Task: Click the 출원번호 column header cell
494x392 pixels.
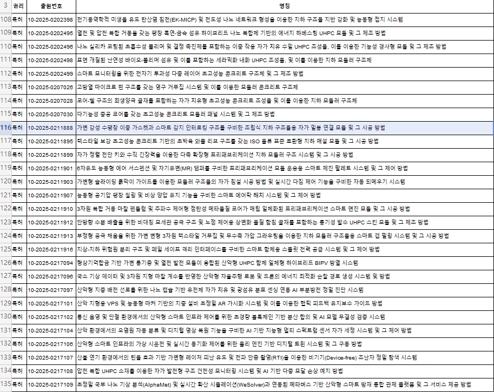Action: point(50,6)
